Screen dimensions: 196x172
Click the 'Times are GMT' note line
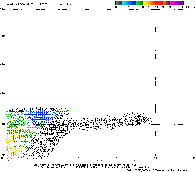pos(84,165)
